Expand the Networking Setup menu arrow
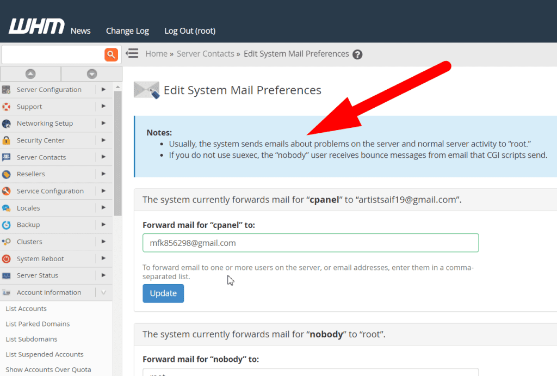The width and height of the screenshot is (557, 376). [x=103, y=124]
